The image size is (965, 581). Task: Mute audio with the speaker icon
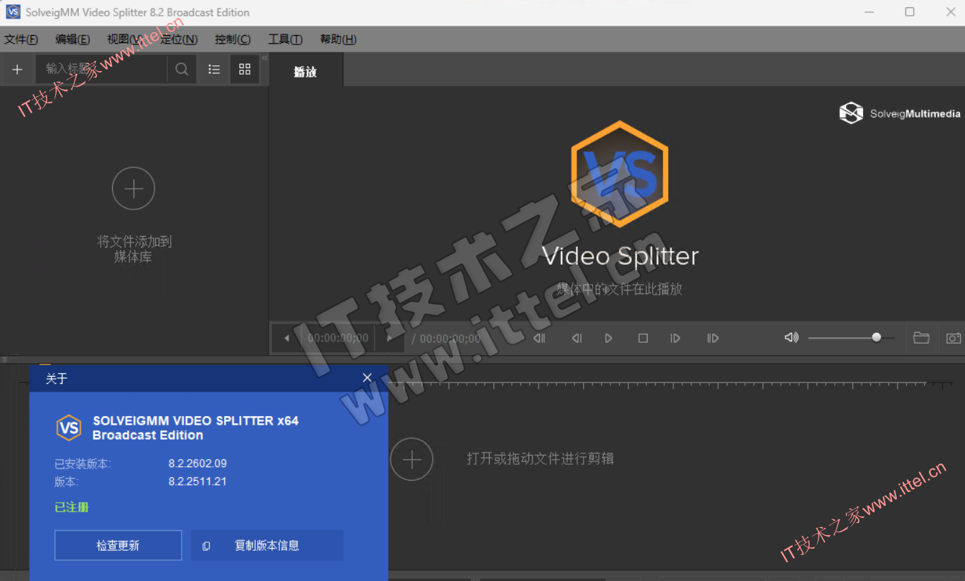click(x=791, y=338)
